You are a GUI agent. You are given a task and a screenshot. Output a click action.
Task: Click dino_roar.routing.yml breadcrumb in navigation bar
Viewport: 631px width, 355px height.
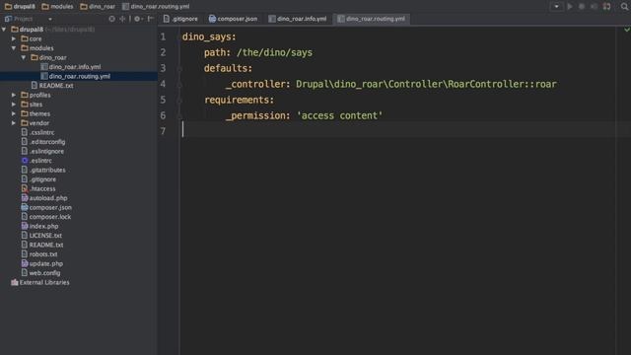156,7
